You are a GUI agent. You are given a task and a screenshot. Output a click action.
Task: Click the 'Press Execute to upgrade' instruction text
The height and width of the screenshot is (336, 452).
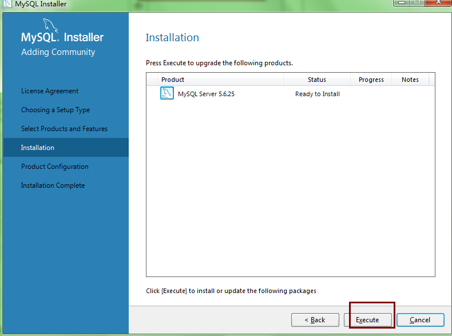pos(219,63)
